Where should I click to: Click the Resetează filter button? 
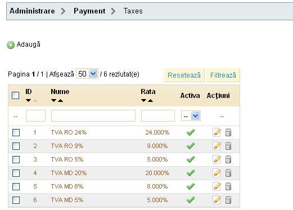184,75
